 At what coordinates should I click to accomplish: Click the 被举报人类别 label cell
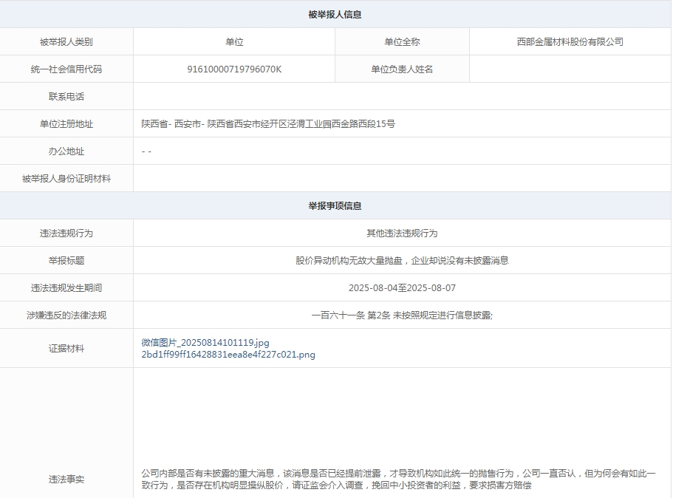(66, 41)
